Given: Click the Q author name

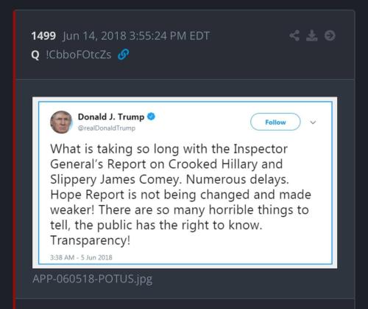Looking at the screenshot, I should [x=35, y=55].
